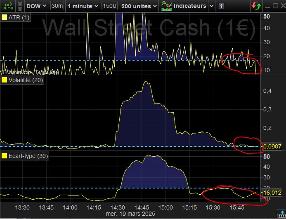This screenshot has width=286, height=219.
Task: Toggle the chain link chart-linking icon
Action: (x=20, y=6)
